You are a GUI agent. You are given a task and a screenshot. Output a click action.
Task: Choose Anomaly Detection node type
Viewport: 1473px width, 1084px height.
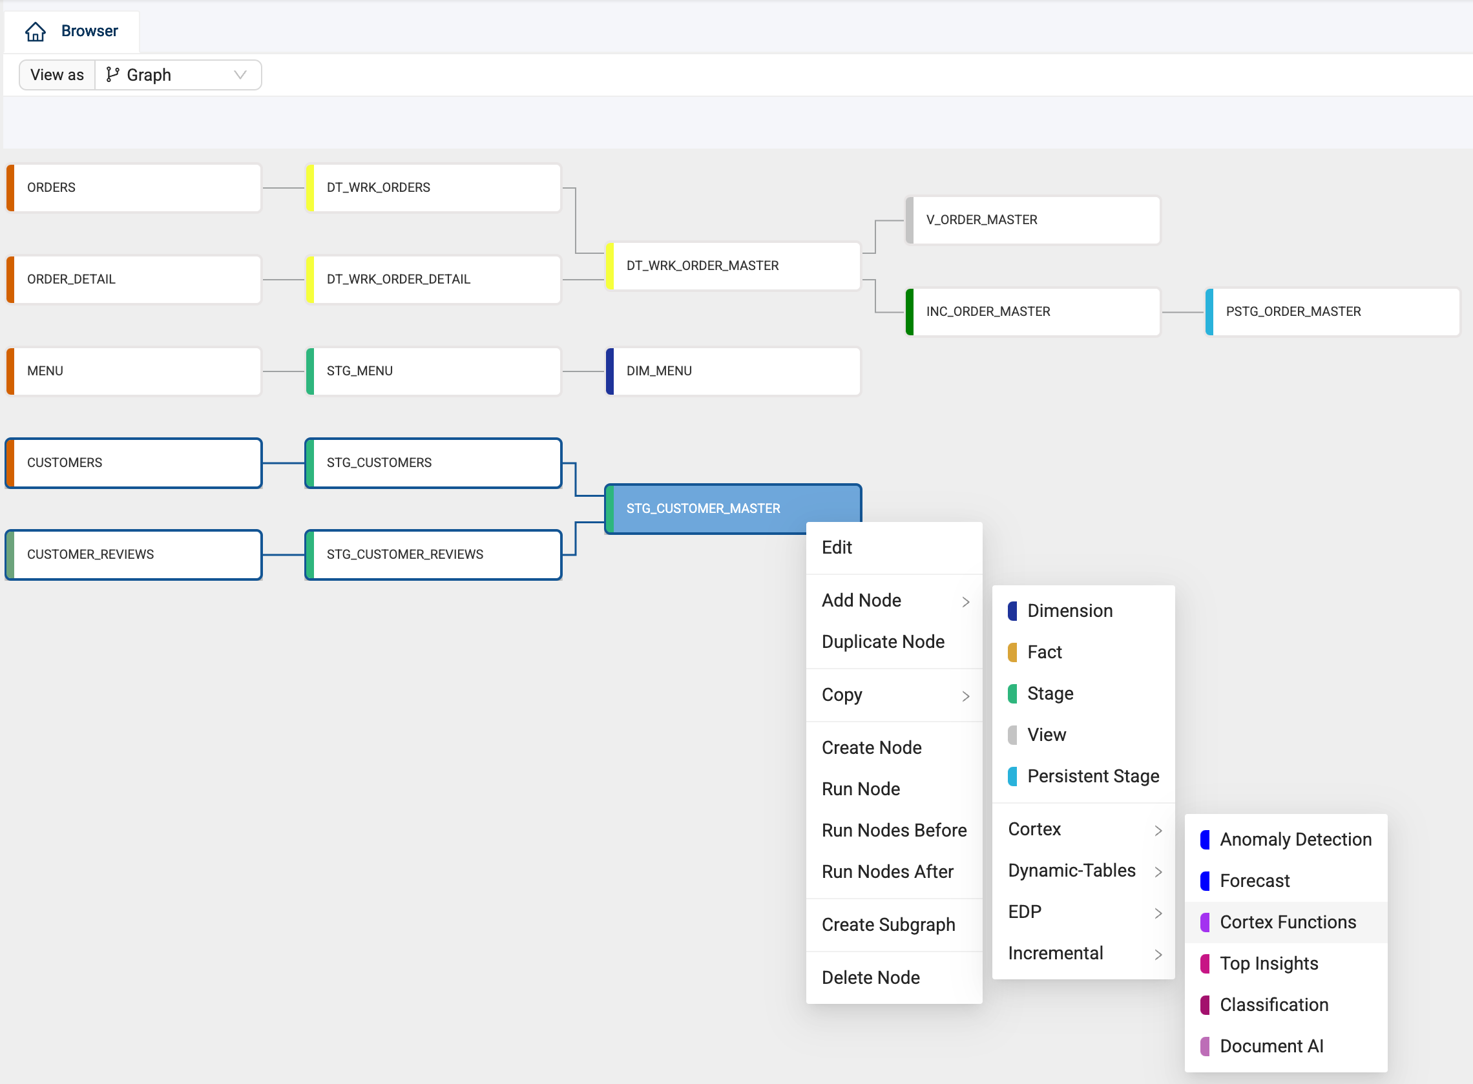1295,839
